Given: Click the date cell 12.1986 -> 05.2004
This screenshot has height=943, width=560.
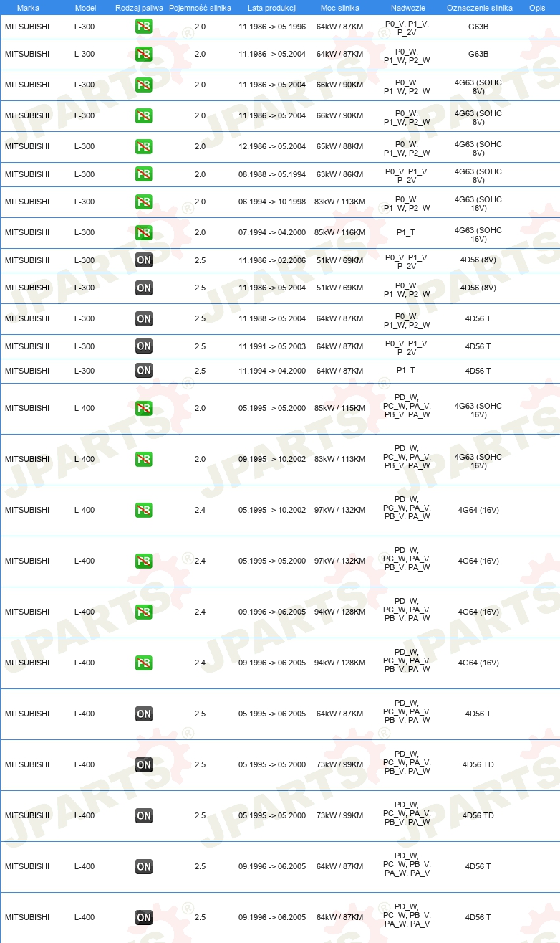Looking at the screenshot, I should coord(272,146).
